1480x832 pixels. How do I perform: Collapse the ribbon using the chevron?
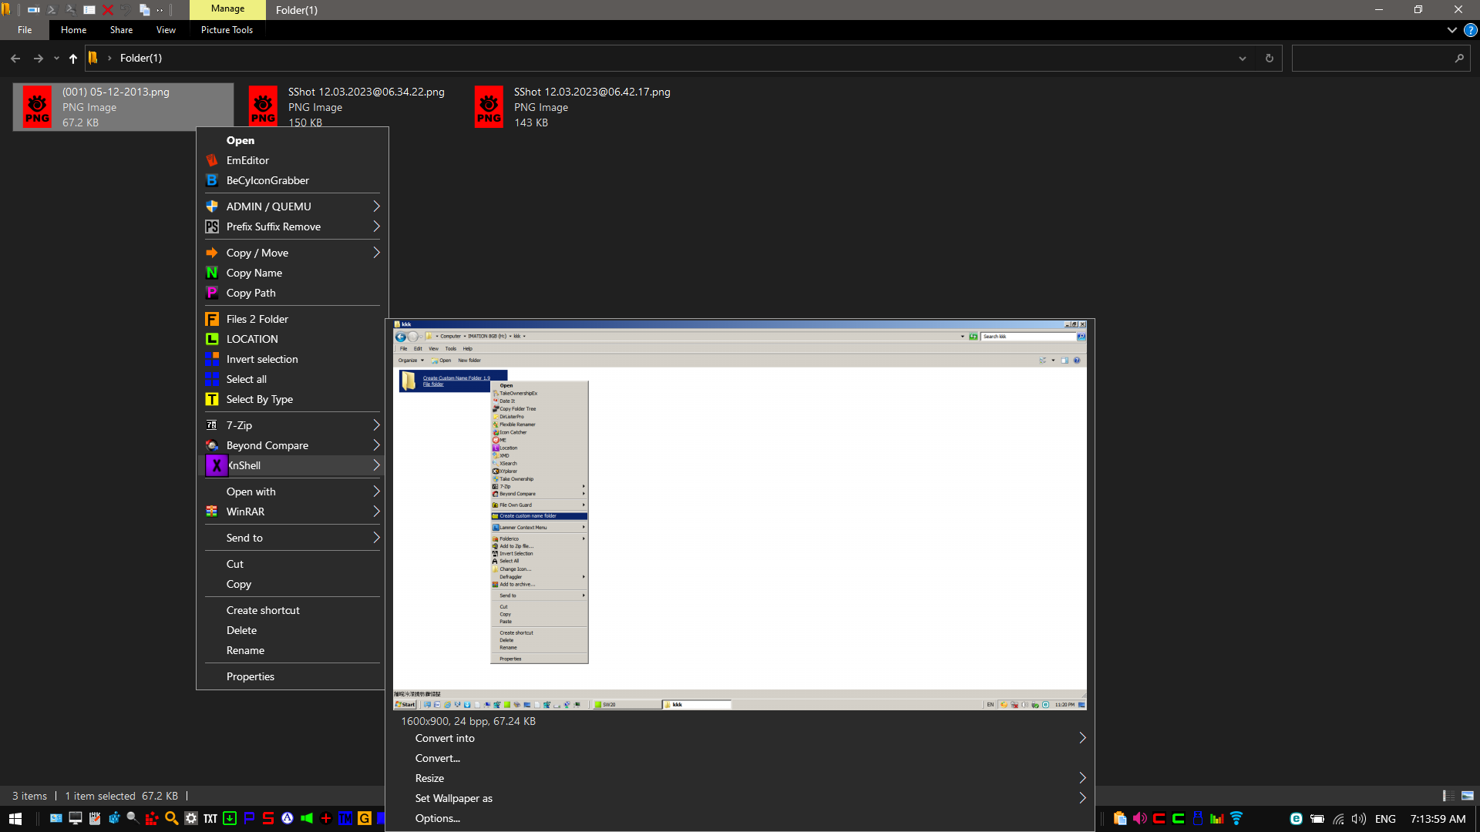(1452, 30)
